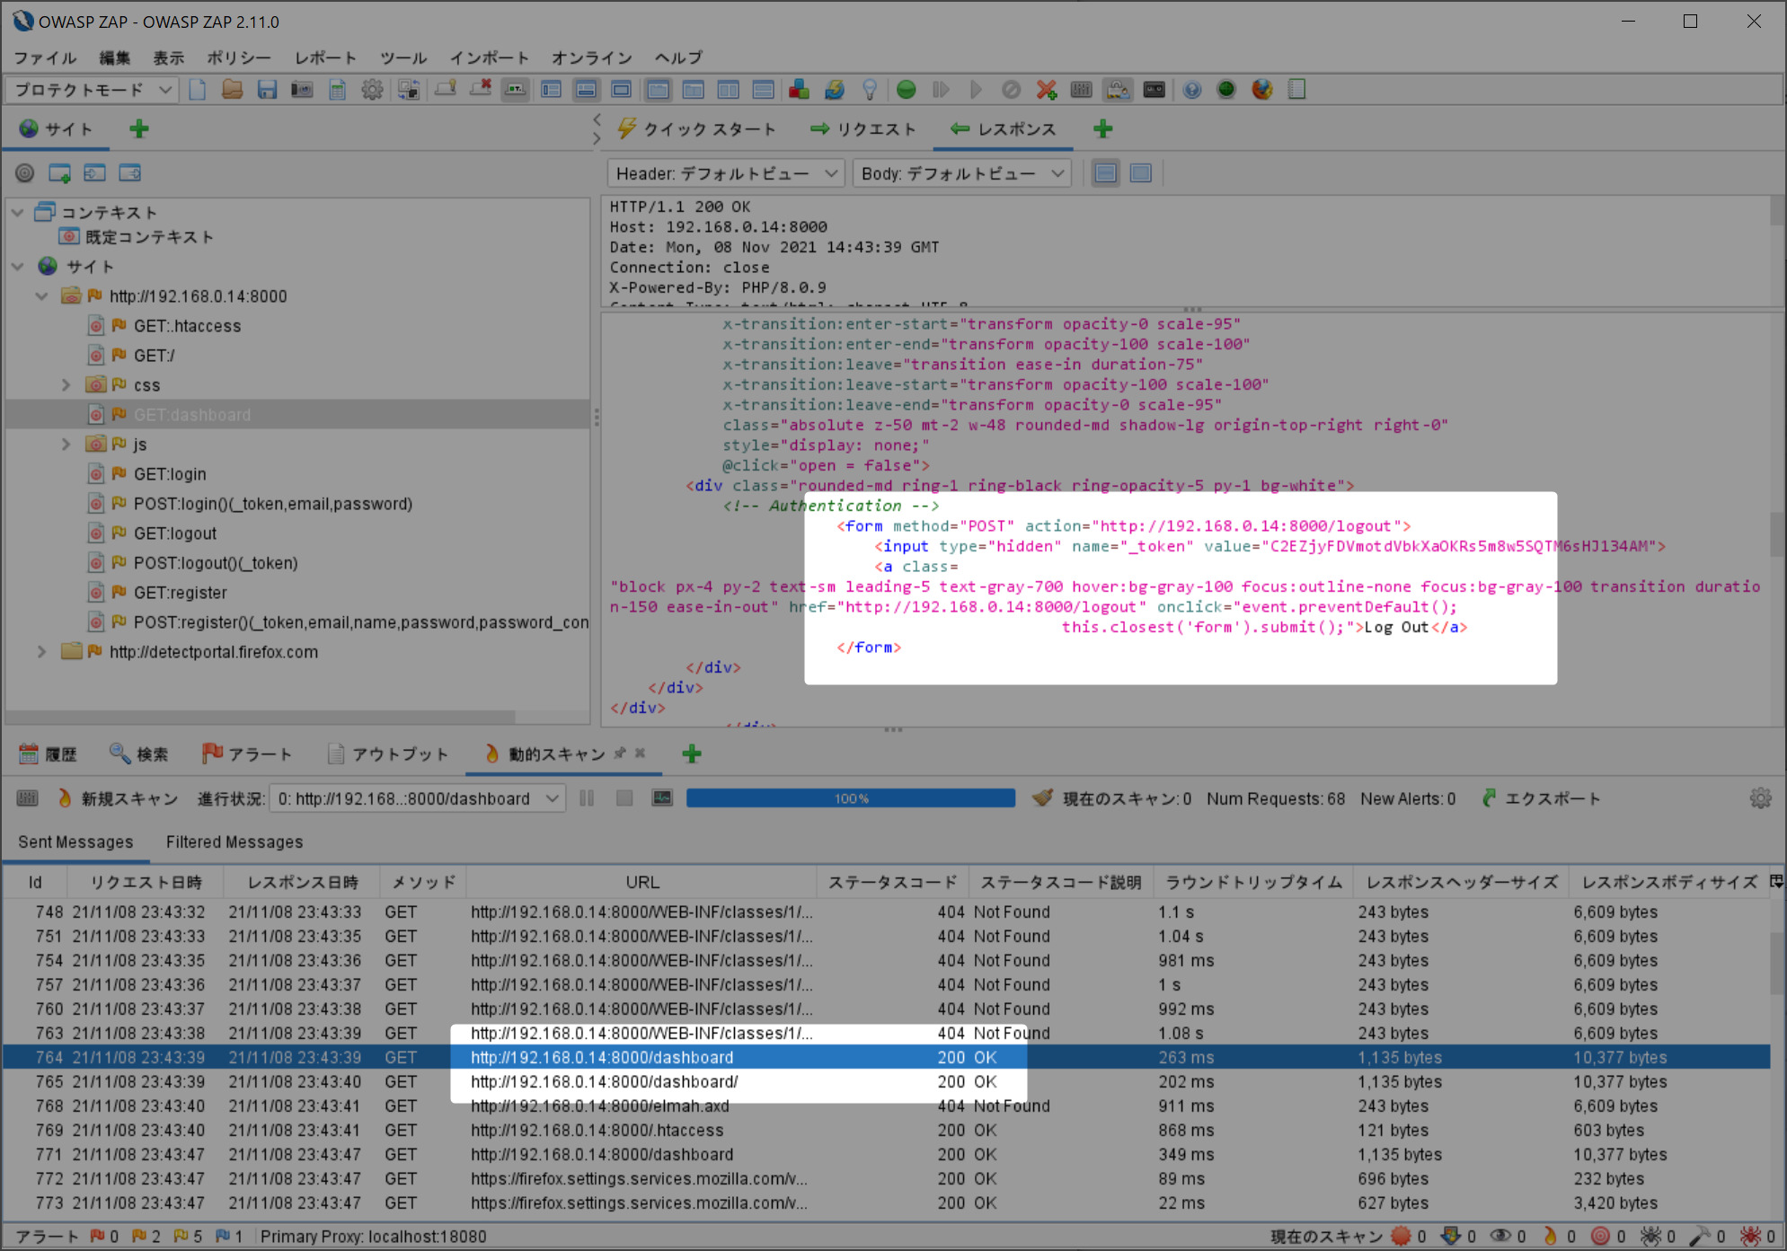Save the session with the floppy icon
Image resolution: width=1787 pixels, height=1251 pixels.
coord(267,90)
